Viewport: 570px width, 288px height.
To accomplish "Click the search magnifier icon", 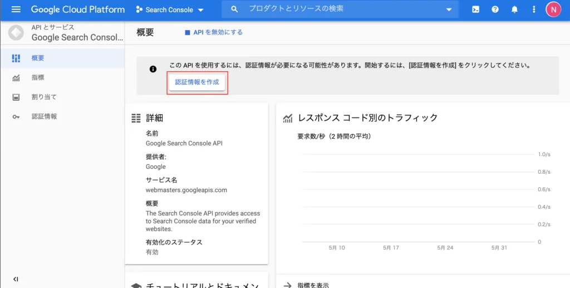I will coord(234,9).
